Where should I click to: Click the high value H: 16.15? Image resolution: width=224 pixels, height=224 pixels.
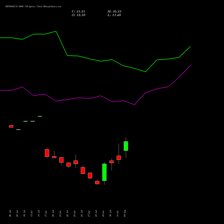pyautogui.click(x=114, y=12)
